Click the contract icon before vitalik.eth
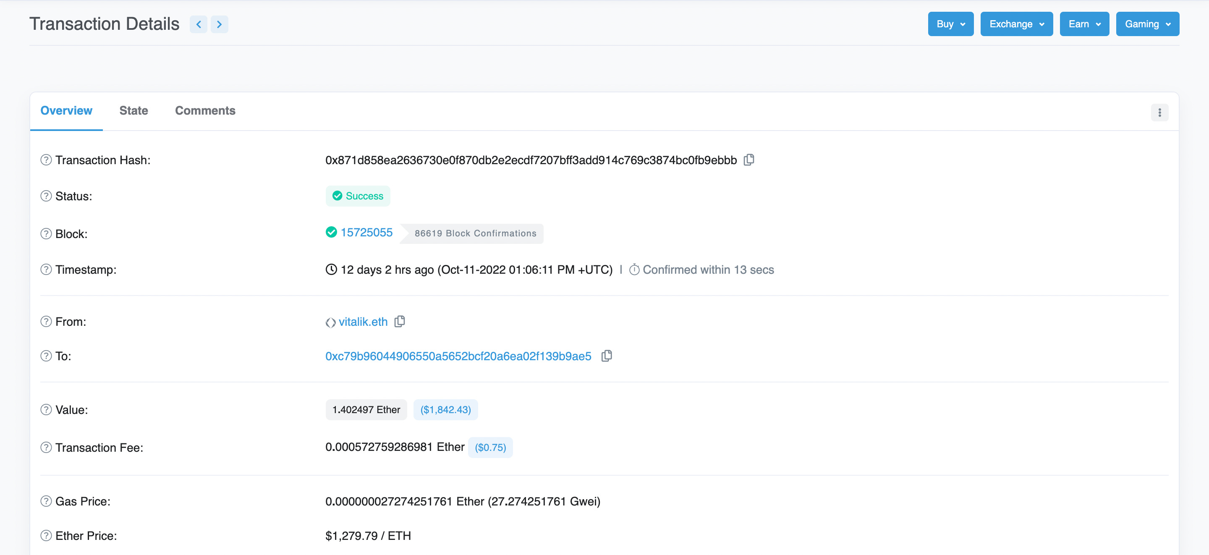 [330, 322]
